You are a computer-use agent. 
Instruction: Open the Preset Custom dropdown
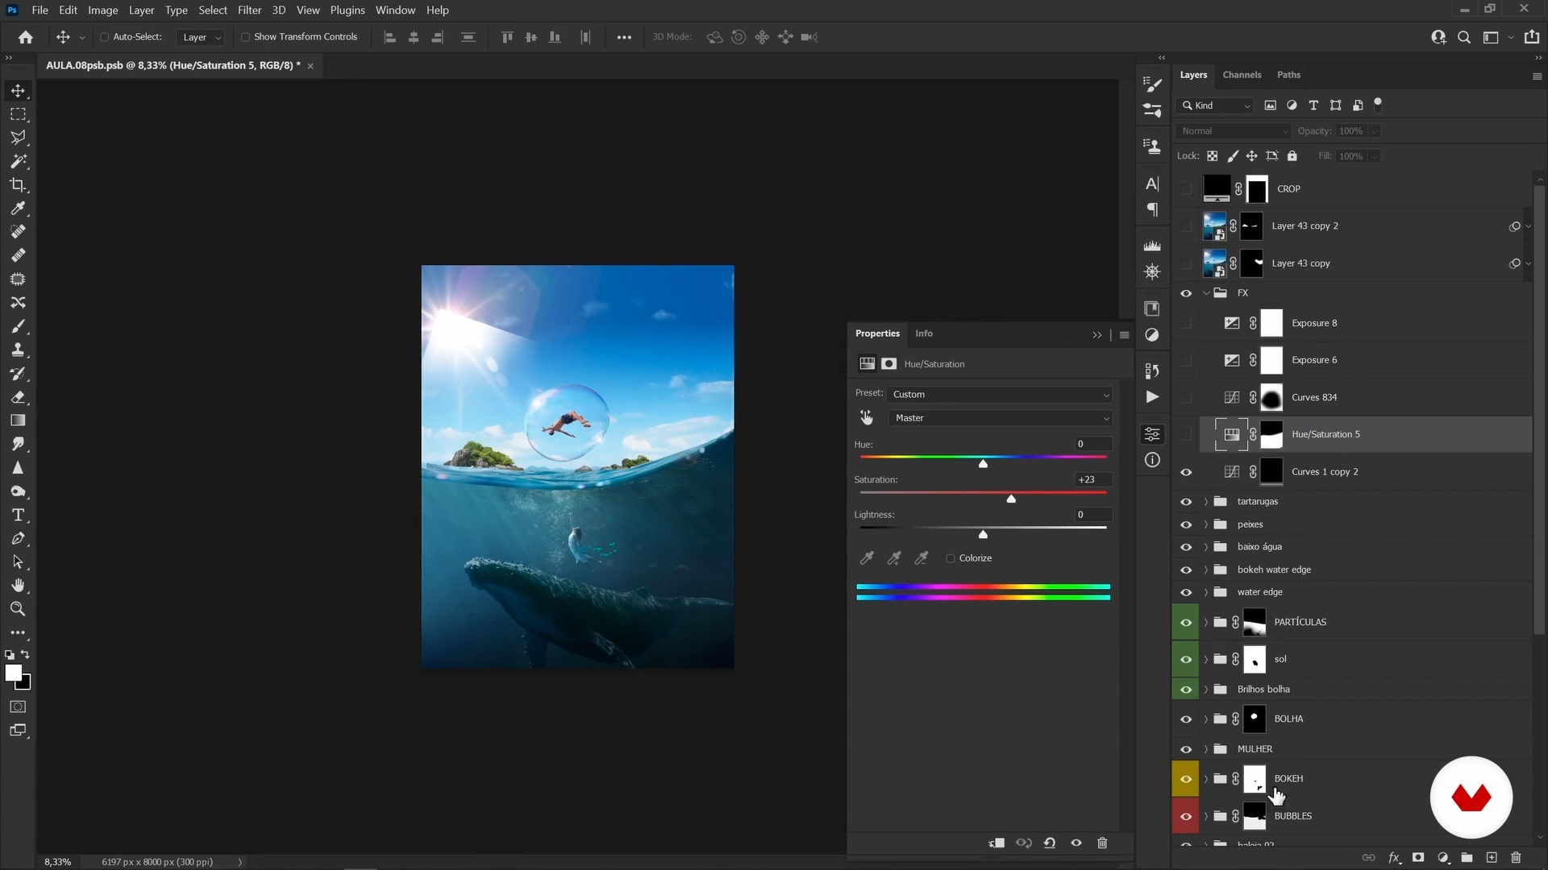tap(1000, 395)
